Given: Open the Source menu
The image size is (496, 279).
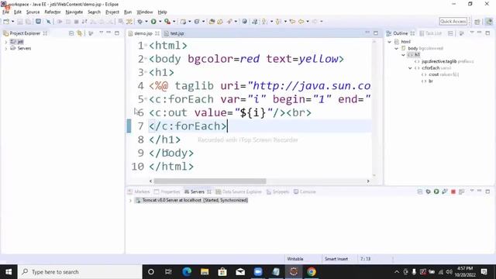Looking at the screenshot, I should pos(33,12).
